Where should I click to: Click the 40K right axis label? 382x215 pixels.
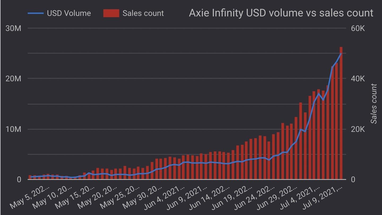[x=358, y=79]
